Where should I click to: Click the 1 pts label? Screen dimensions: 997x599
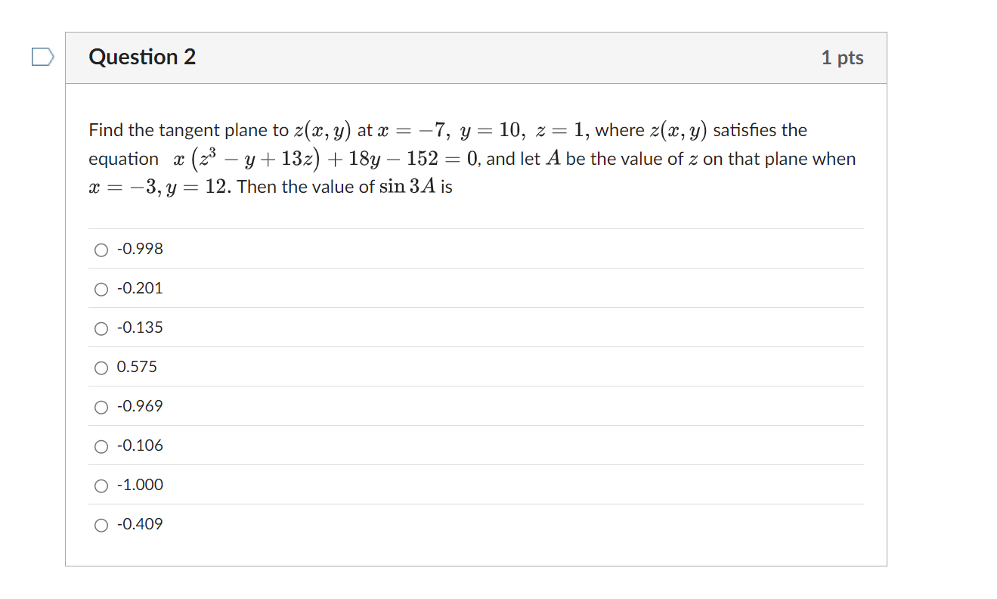pyautogui.click(x=843, y=57)
